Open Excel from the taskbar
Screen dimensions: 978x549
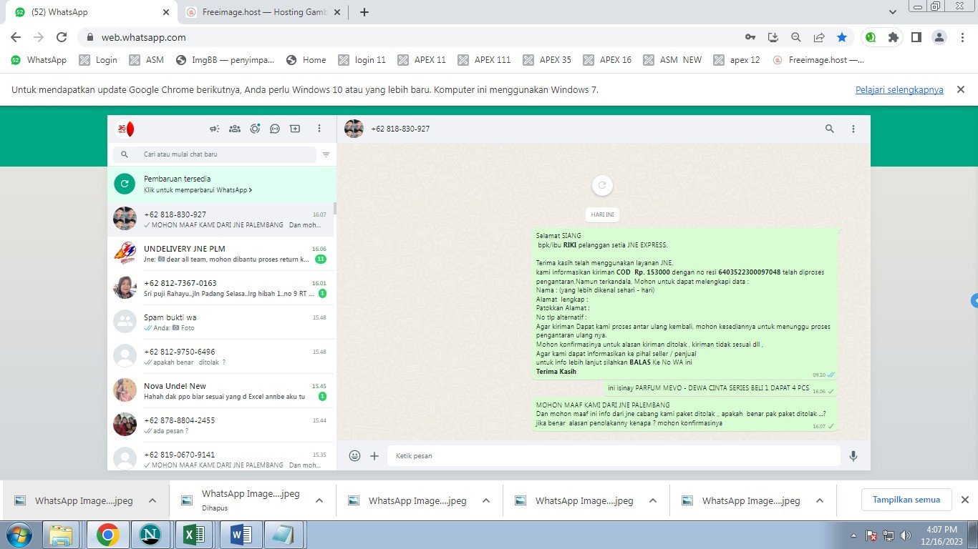(195, 535)
